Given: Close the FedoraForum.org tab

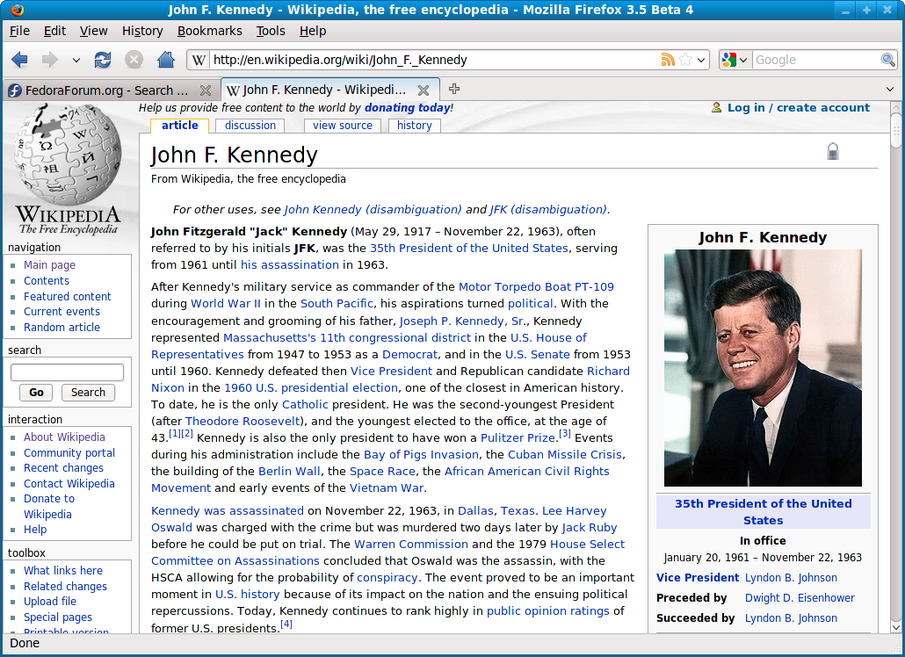Looking at the screenshot, I should pyautogui.click(x=205, y=90).
